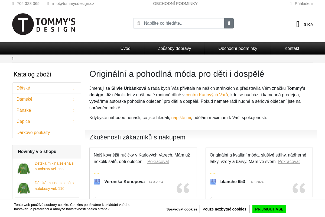The image size is (325, 217).
Task: Click the Přihlášení login icon
Action: (x=291, y=3)
